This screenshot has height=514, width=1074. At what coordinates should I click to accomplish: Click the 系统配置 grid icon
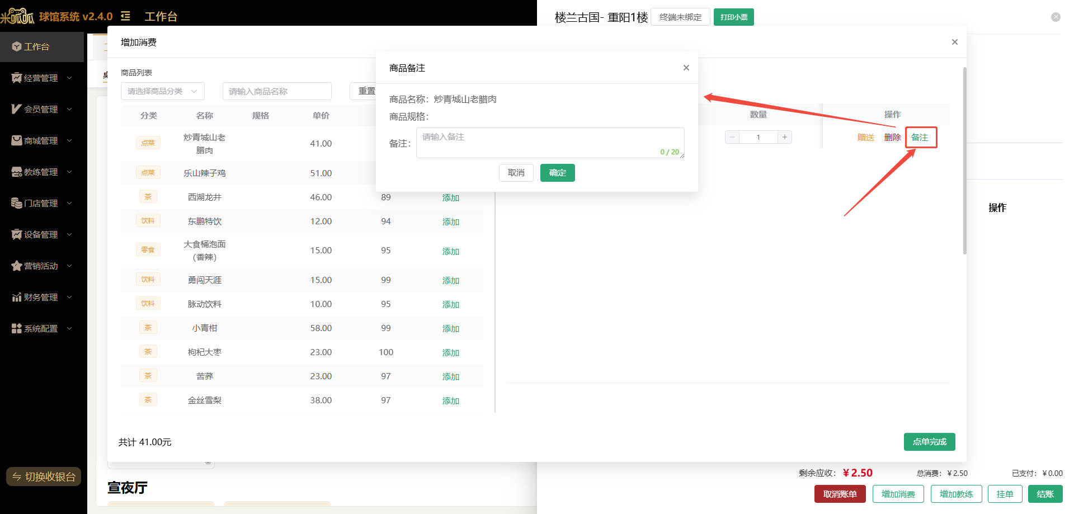[16, 328]
